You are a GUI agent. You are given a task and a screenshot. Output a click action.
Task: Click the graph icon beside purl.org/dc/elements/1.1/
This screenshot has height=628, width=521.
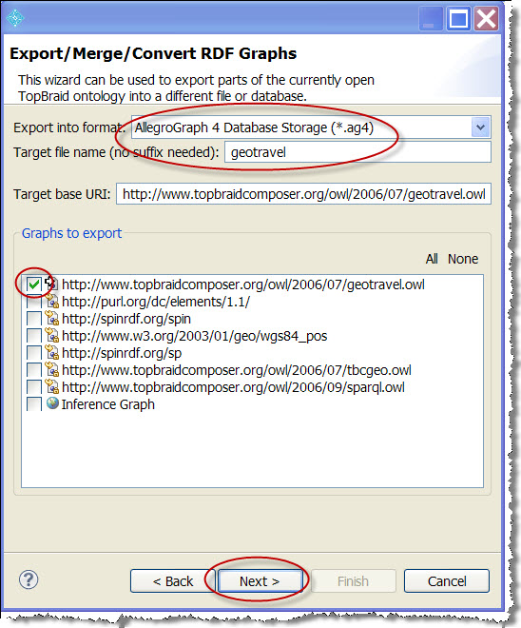pos(52,301)
